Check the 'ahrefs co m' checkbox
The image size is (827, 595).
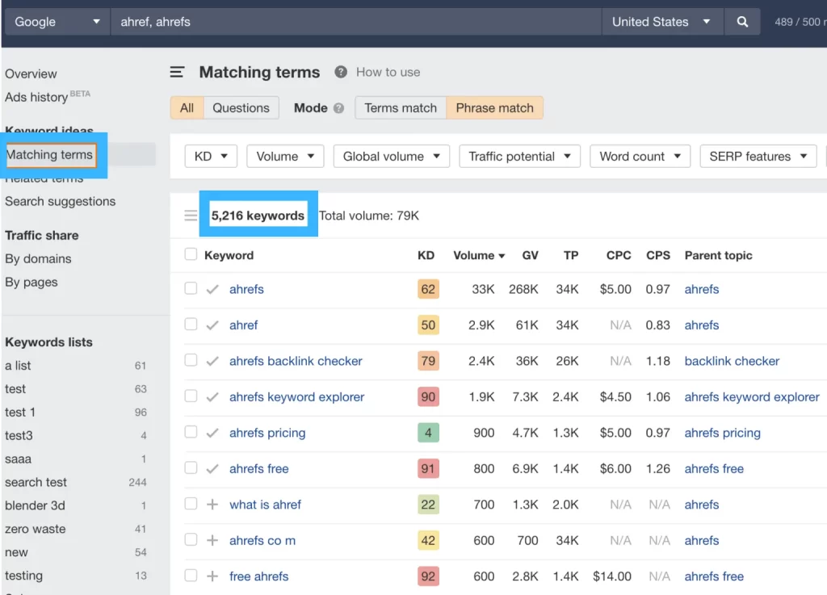(x=191, y=539)
